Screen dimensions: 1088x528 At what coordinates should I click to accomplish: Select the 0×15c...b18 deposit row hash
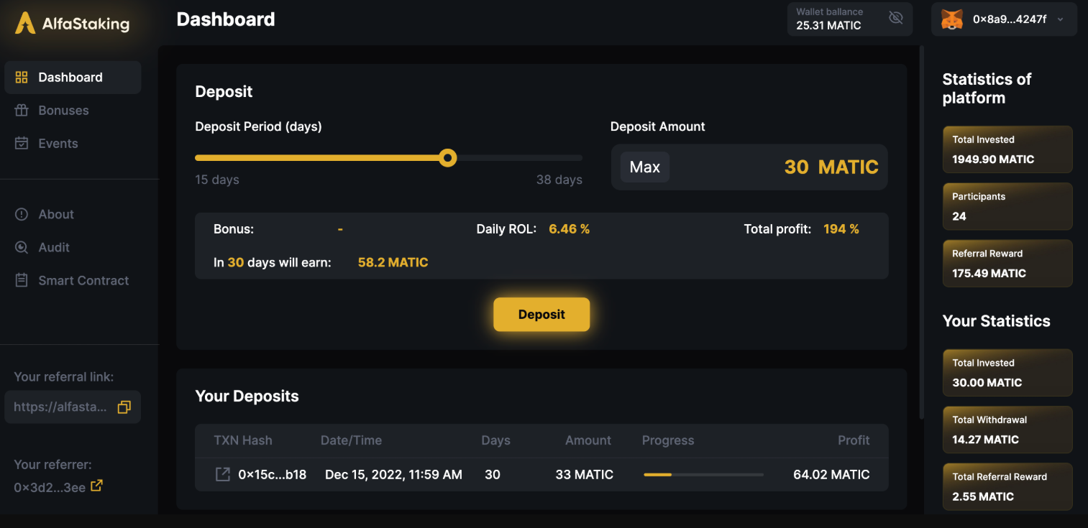pyautogui.click(x=272, y=475)
